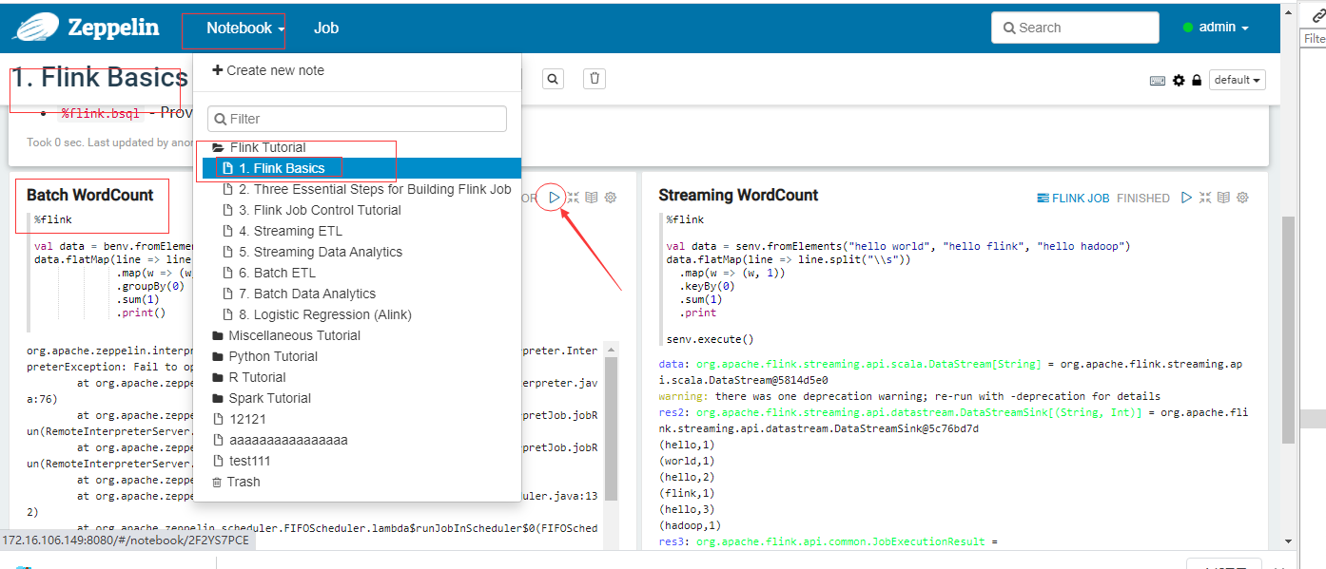Click the page vertical scrollbar
This screenshot has width=1326, height=569.
(x=1289, y=330)
